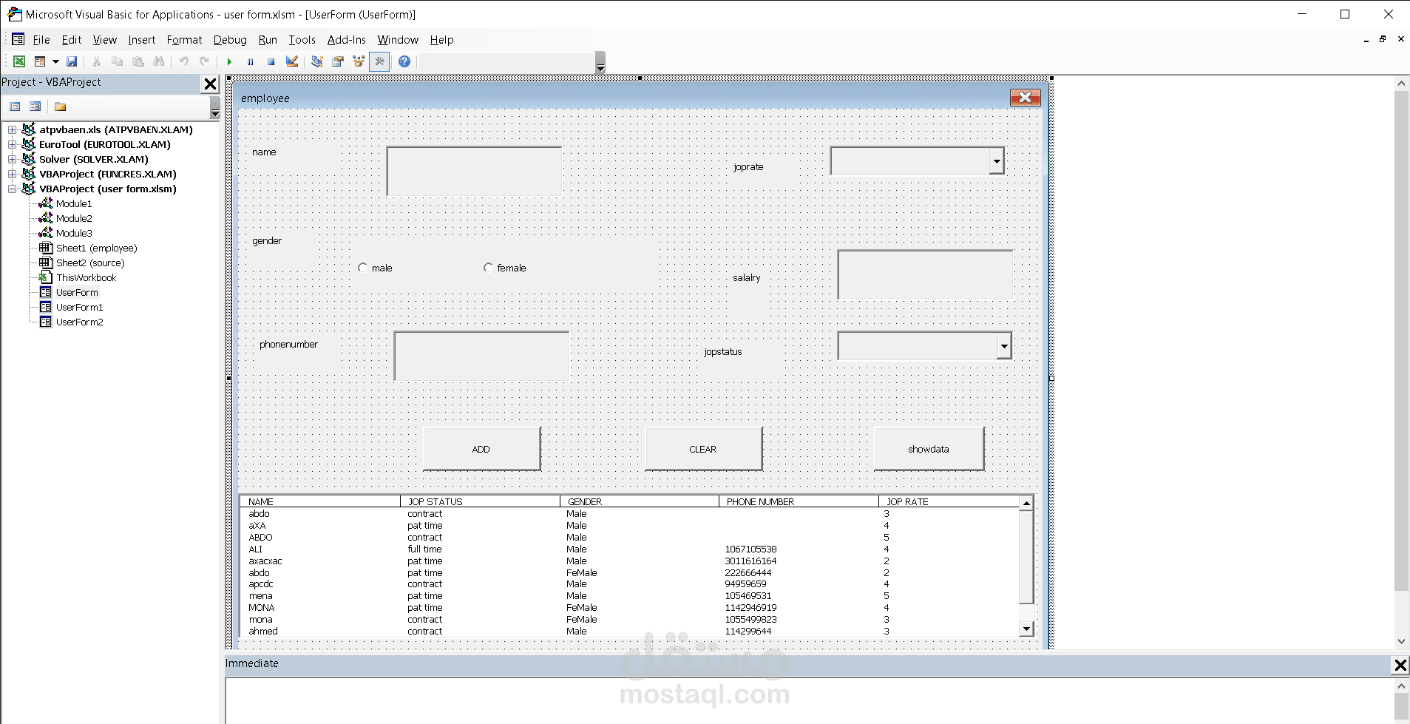Close the Immediate window panel

pos(1400,665)
